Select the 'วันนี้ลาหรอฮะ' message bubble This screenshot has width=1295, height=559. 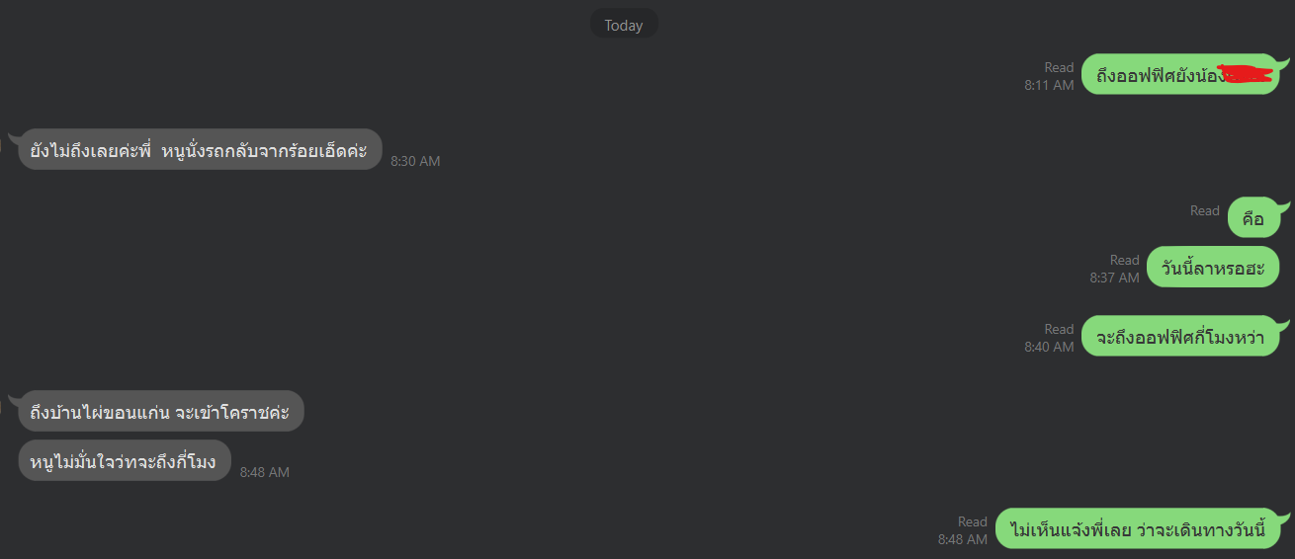tap(1213, 268)
